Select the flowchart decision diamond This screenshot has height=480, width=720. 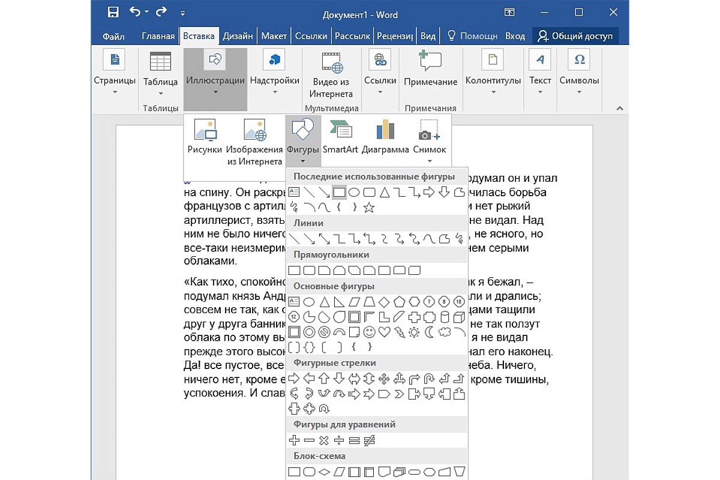(x=324, y=472)
